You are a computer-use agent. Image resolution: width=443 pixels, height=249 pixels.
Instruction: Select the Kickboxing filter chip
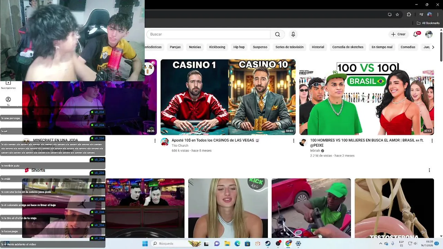[x=217, y=47]
